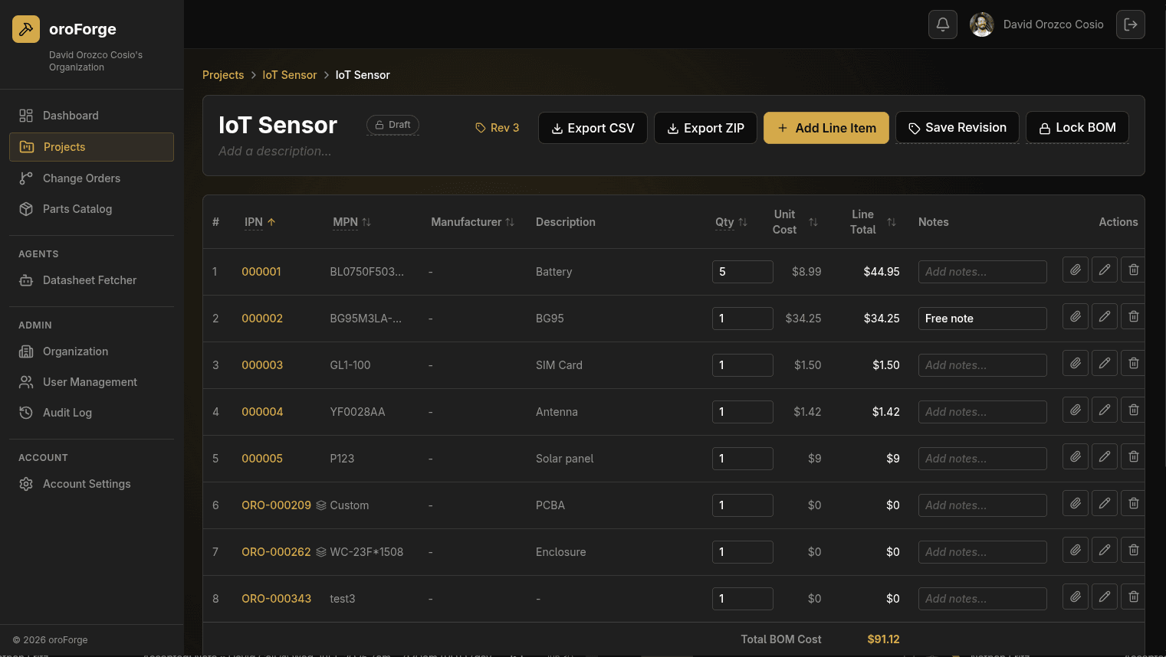Click the logout icon beside the user name
The height and width of the screenshot is (657, 1166).
[x=1131, y=25]
